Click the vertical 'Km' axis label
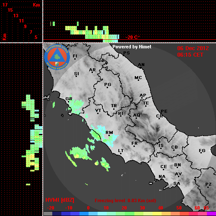Image resolution: width=216 pixels, height=216 pixels. pyautogui.click(x=4, y=37)
